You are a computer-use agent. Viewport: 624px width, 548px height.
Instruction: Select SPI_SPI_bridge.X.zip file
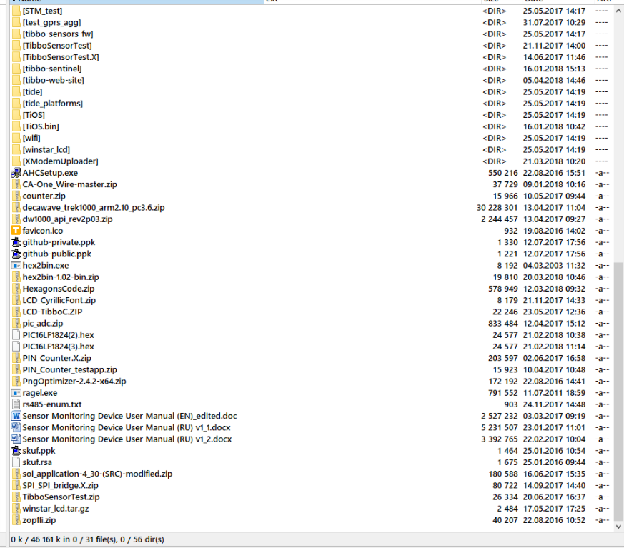61,485
